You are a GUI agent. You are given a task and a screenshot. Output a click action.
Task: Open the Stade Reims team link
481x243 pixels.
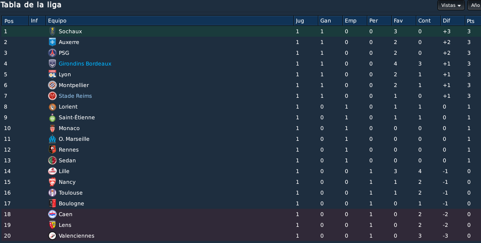[x=75, y=96]
